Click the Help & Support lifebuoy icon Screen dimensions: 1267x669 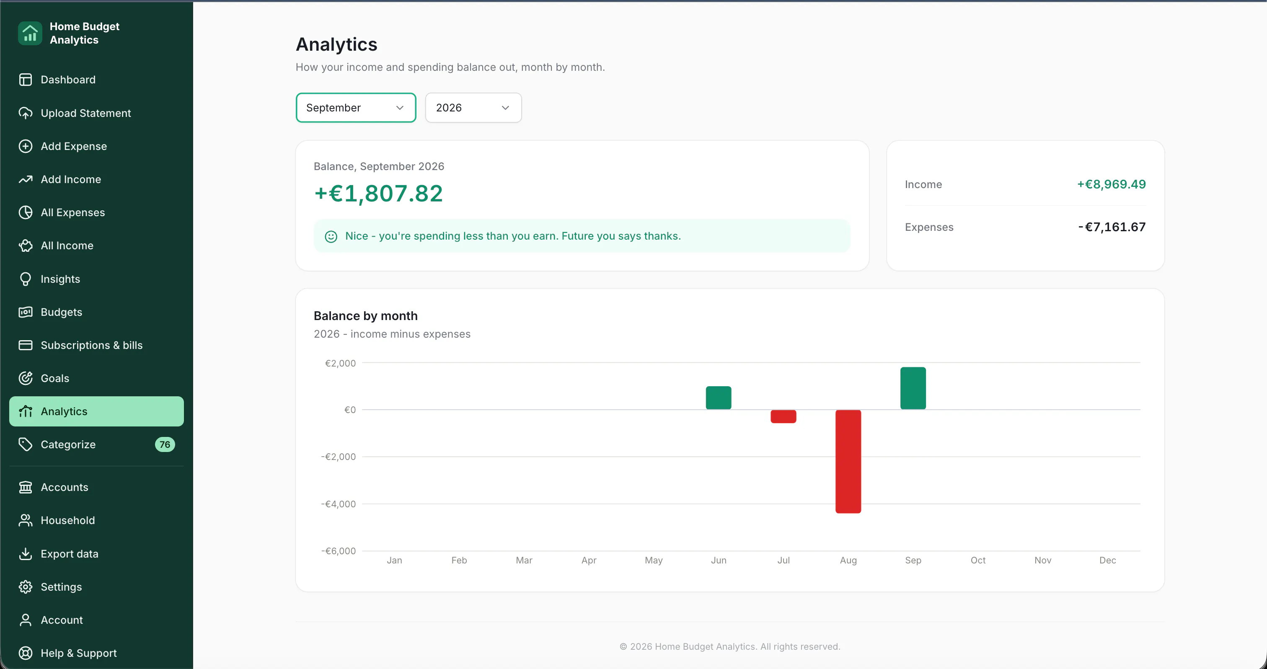(26, 653)
